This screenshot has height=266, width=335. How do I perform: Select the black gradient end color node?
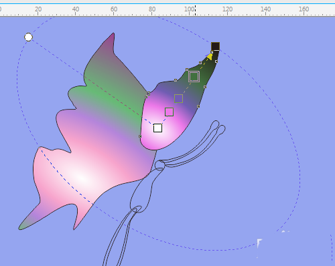click(x=215, y=46)
